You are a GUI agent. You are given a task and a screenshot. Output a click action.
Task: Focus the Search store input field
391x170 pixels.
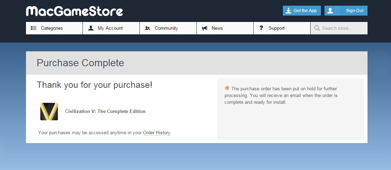tap(339, 28)
